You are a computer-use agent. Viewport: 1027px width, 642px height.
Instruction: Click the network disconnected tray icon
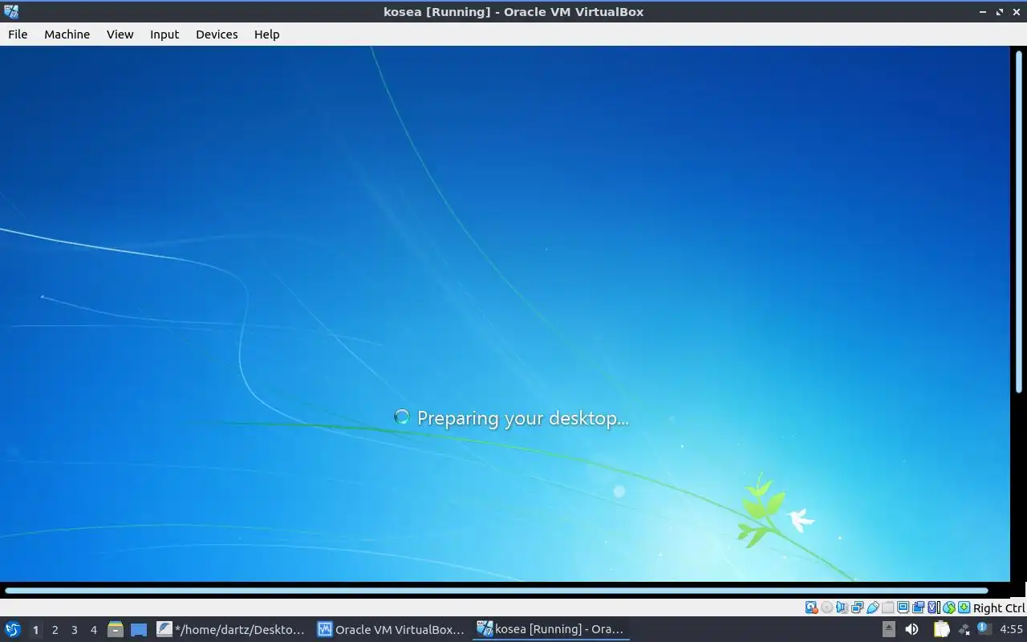click(963, 630)
